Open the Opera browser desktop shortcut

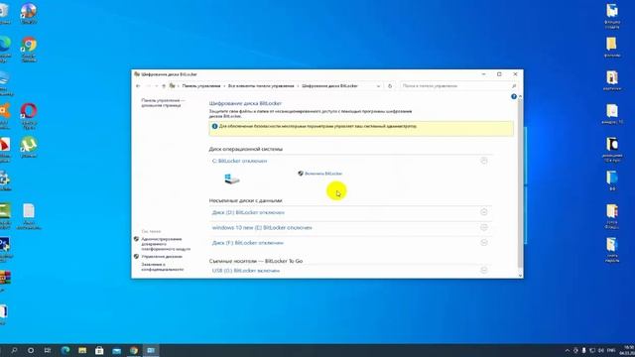point(29,116)
